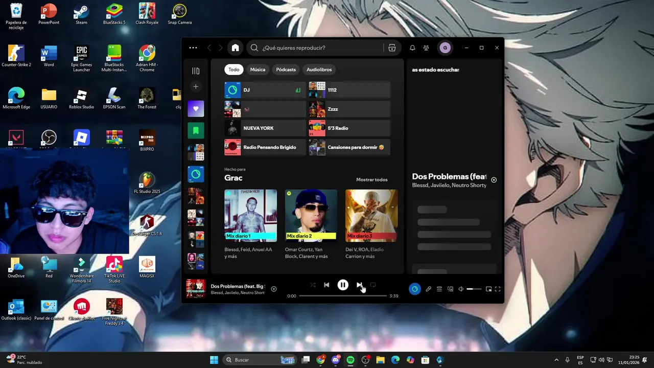This screenshot has height=368, width=654.
Task: Click the taskbar 'Buscar' search box
Action: coord(261,360)
